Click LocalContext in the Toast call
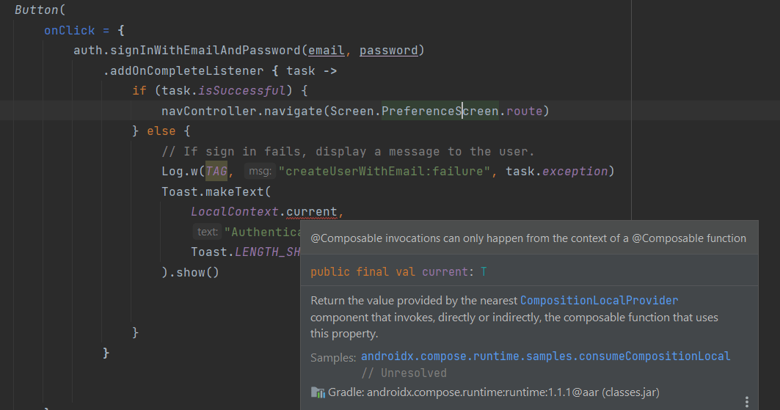The width and height of the screenshot is (780, 410). (234, 212)
